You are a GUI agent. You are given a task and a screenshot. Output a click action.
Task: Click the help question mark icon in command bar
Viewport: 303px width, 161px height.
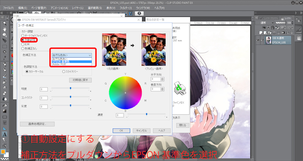139,14
